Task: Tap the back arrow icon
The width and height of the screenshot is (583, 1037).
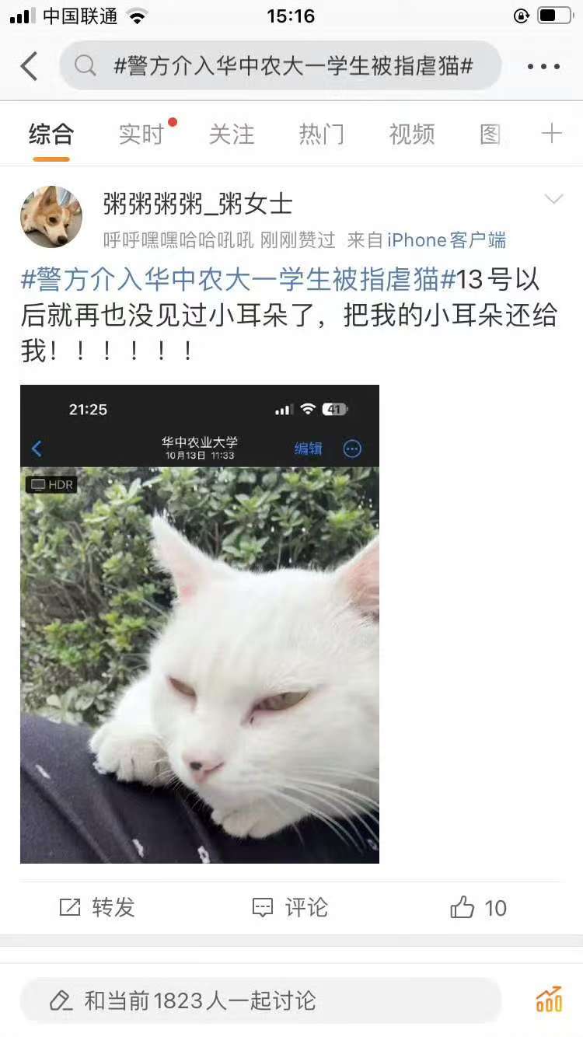Action: pyautogui.click(x=29, y=67)
